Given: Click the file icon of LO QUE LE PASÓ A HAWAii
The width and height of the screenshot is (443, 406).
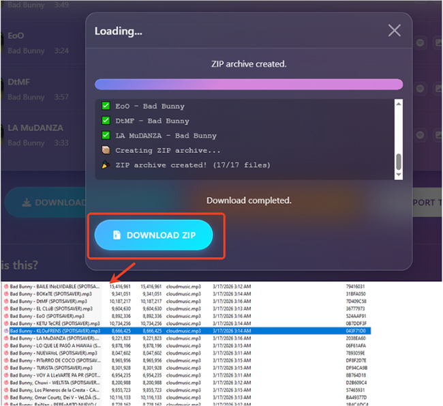Looking at the screenshot, I should point(6,345).
